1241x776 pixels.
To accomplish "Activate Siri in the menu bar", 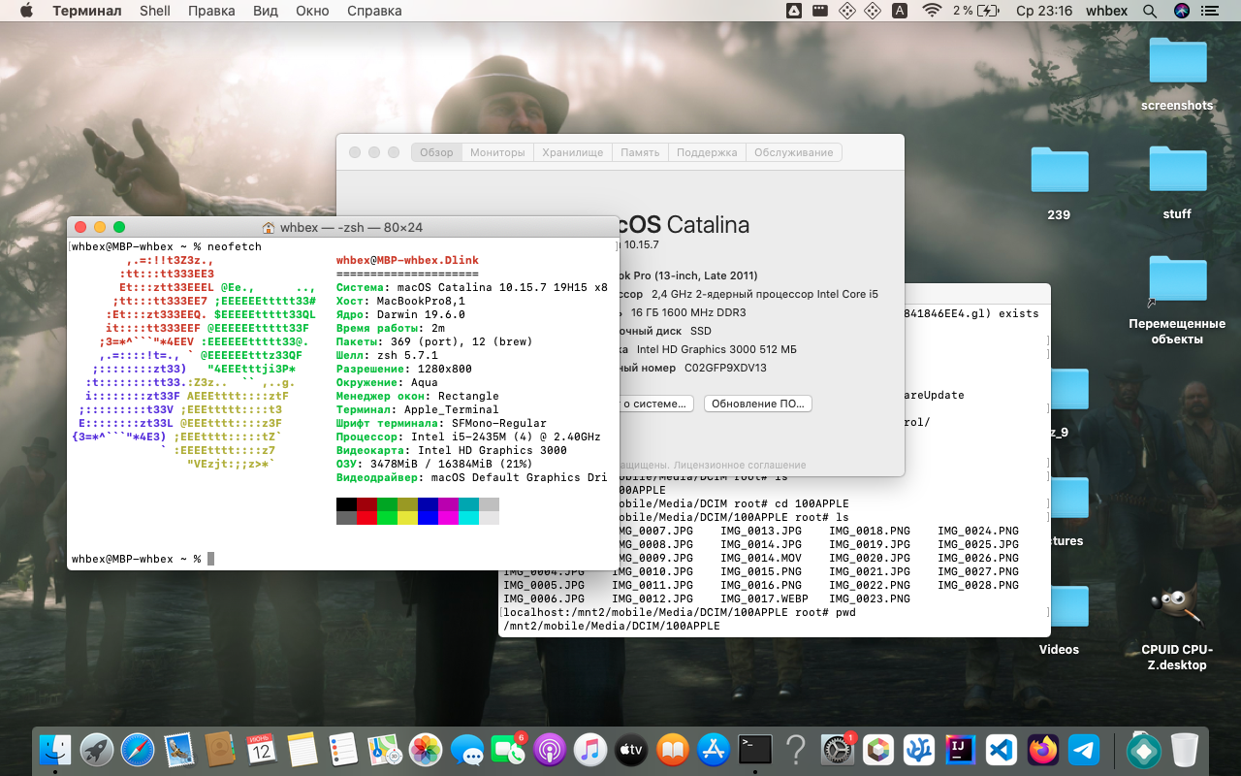I will (x=1182, y=11).
